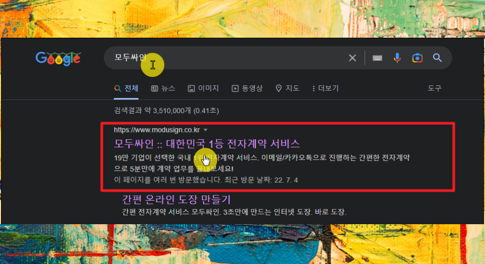Click the snippet 간편 전자계약 서비스 모두싸인
The height and width of the screenshot is (264, 485).
tap(171, 212)
